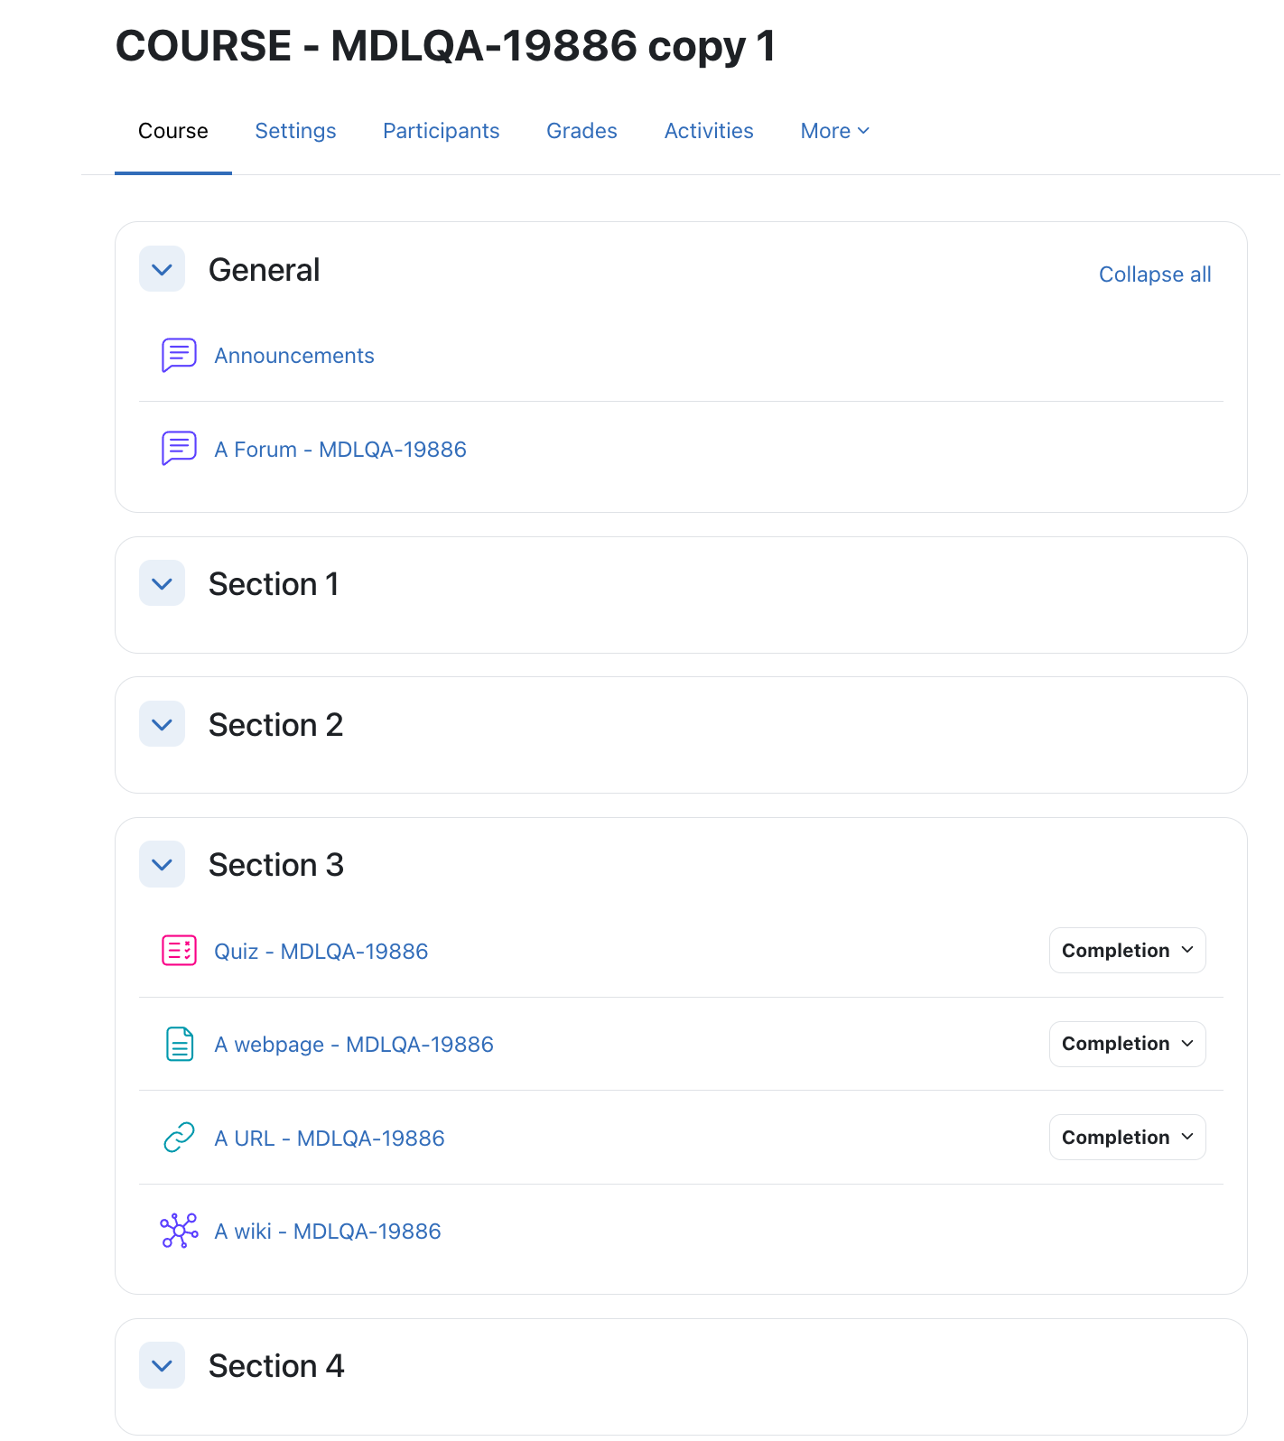Click the URL chain-link icon
This screenshot has height=1441, width=1284.
click(x=179, y=1138)
